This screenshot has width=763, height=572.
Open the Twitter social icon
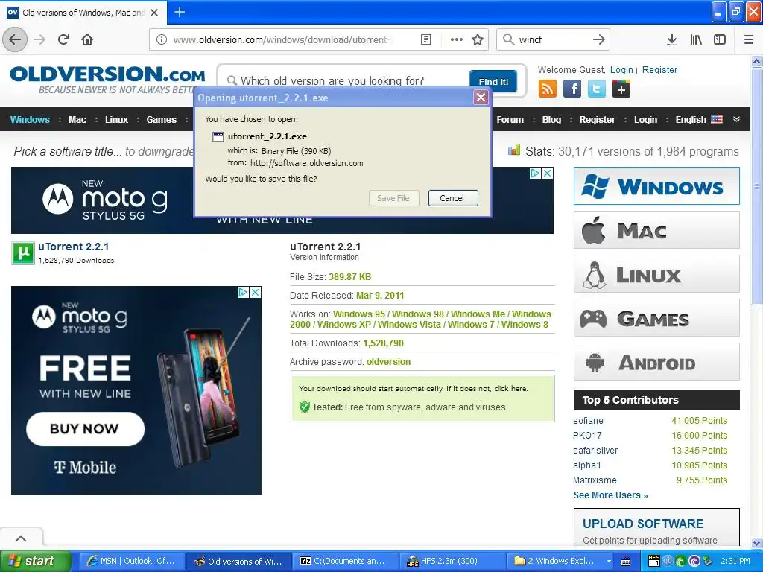[x=597, y=89]
